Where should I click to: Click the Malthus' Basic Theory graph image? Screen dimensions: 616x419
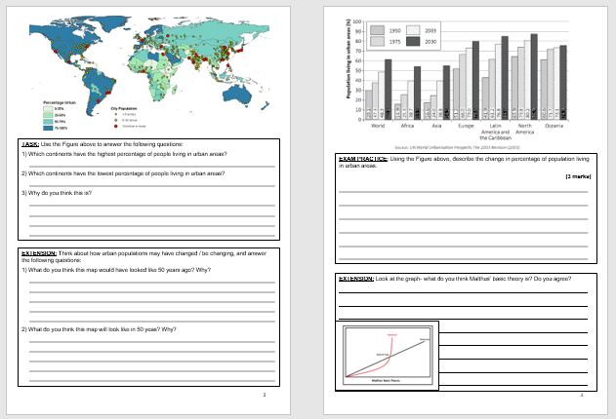(x=387, y=356)
